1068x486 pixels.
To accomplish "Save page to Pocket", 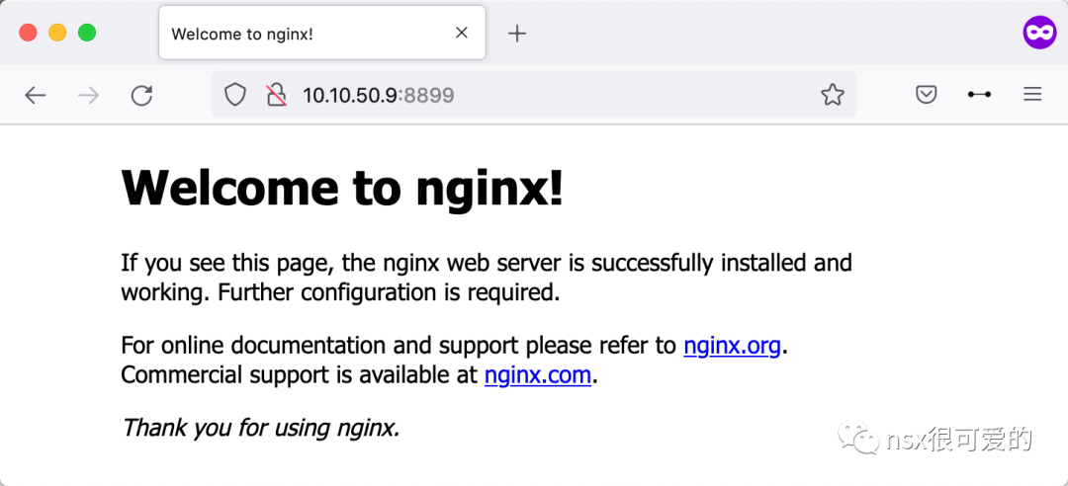I will (926, 95).
